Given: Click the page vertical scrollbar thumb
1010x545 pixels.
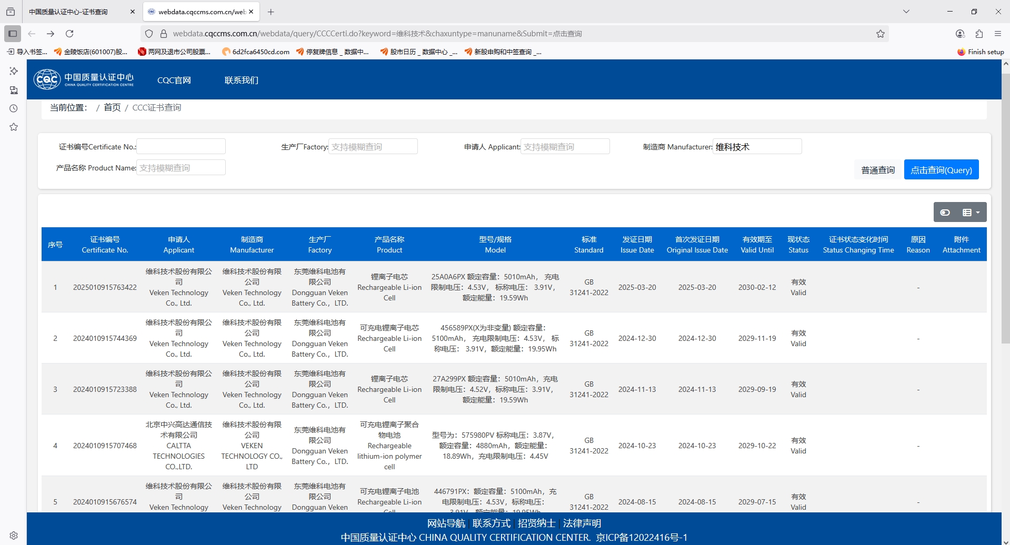Looking at the screenshot, I should pos(1006,208).
